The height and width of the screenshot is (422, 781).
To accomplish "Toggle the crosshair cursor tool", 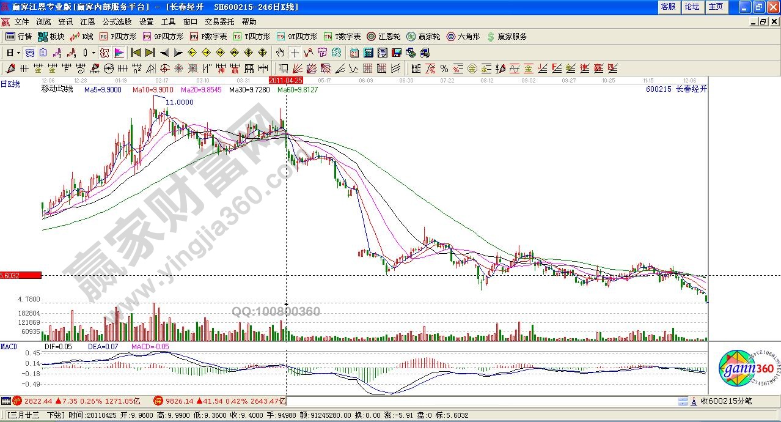I will pyautogui.click(x=295, y=53).
